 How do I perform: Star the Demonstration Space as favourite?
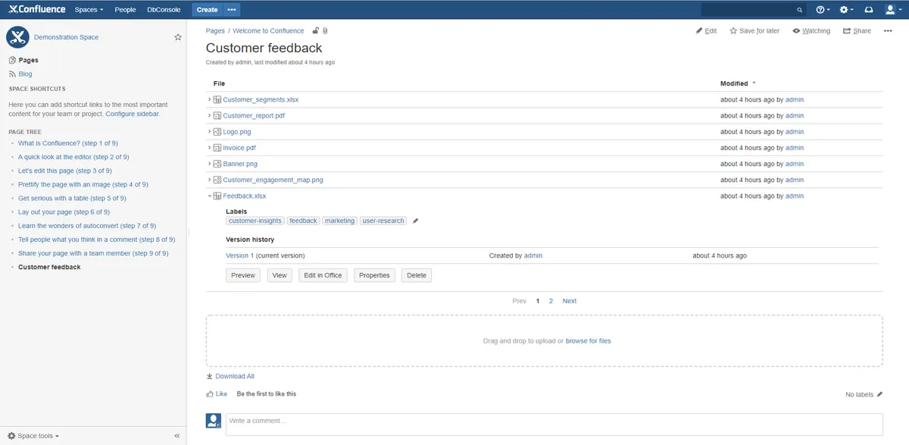178,37
